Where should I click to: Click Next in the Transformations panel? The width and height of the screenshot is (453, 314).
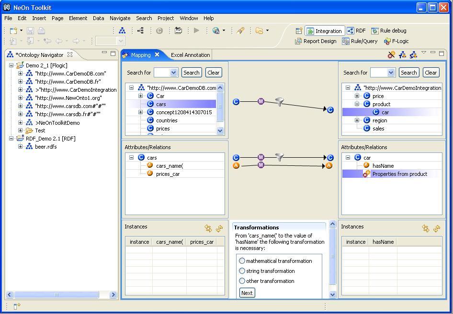click(x=247, y=293)
